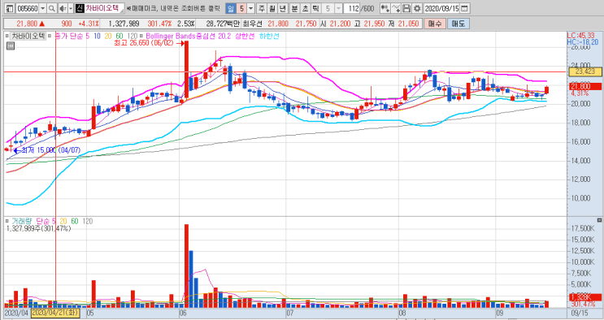Click the stock name 차바이오텍 in the toolbar

pos(103,8)
